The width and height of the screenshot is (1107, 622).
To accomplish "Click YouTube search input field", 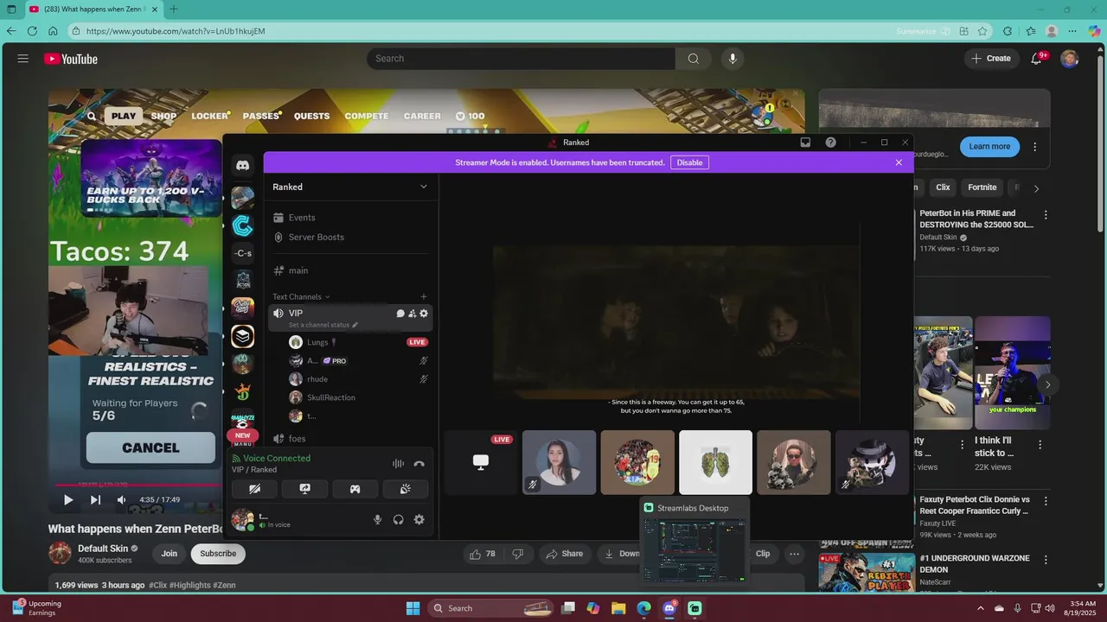I will click(521, 59).
